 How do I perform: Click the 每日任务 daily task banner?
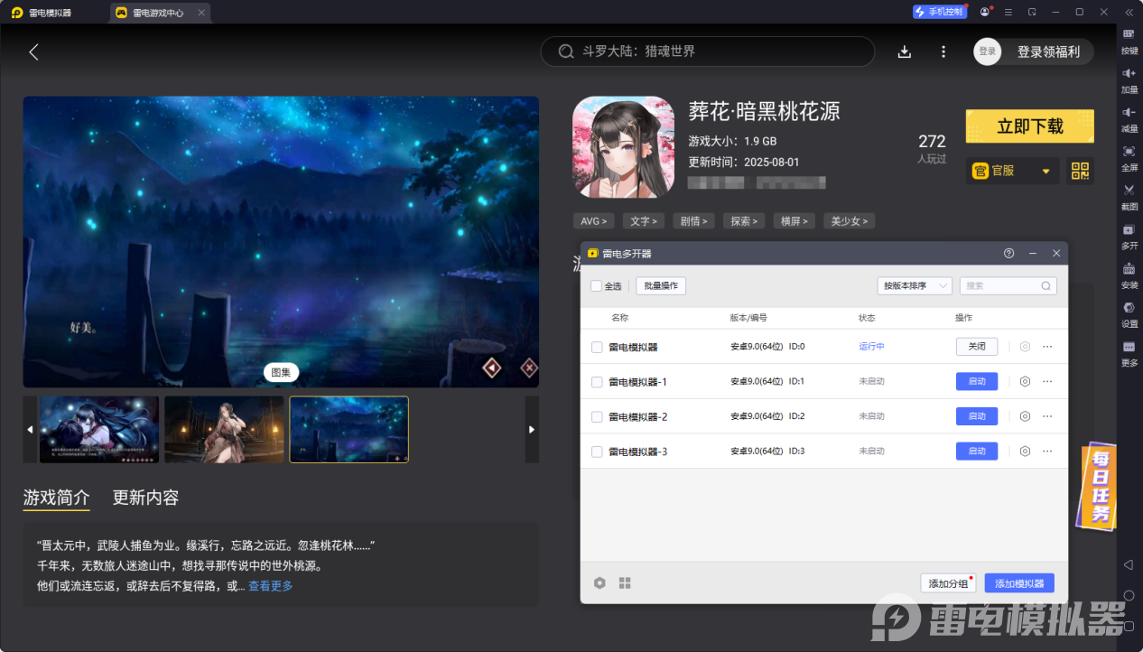[1096, 486]
